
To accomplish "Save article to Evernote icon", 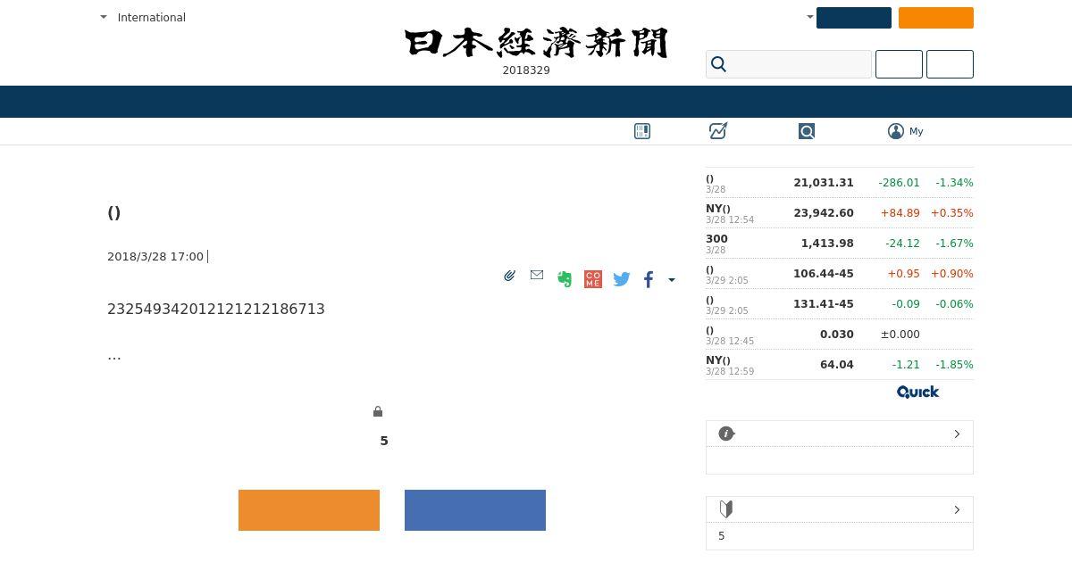I will (565, 279).
